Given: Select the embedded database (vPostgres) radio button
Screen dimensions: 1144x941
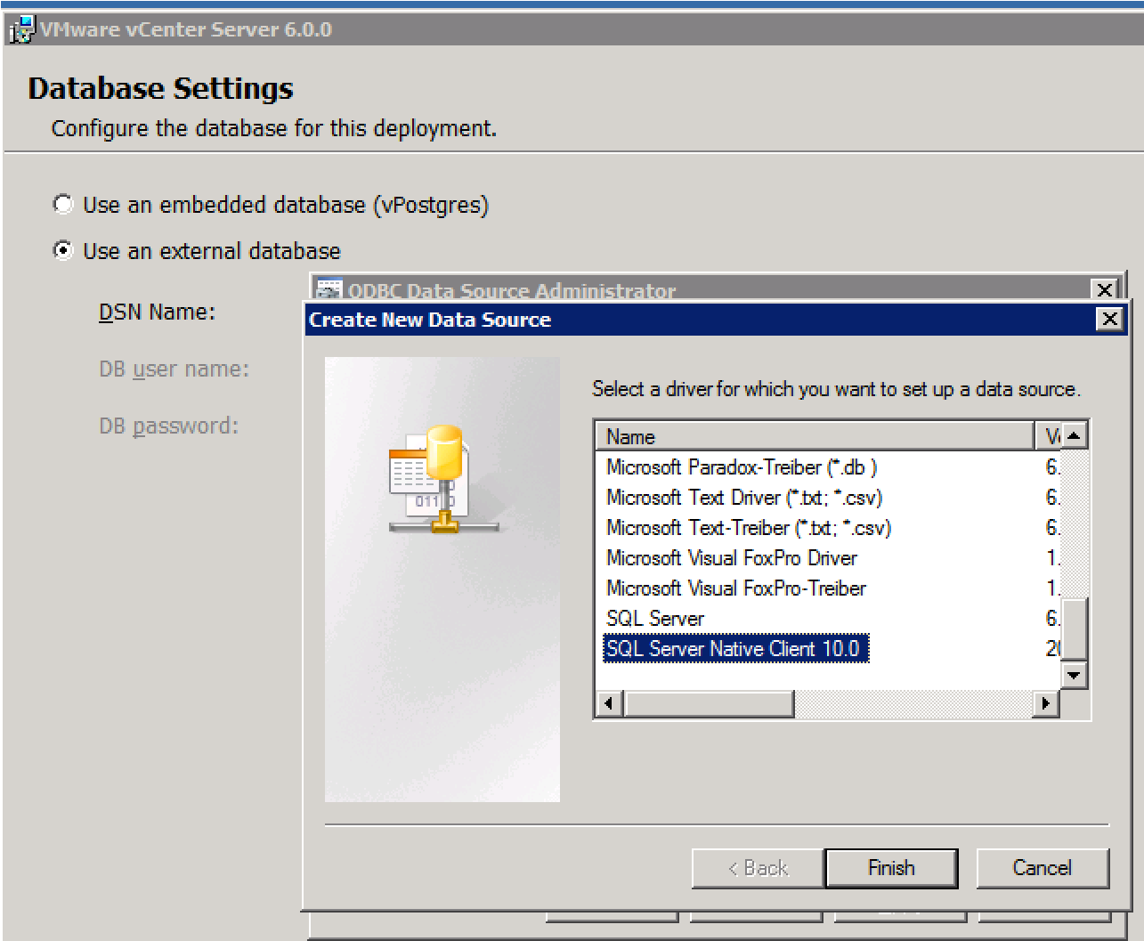Looking at the screenshot, I should click(62, 205).
